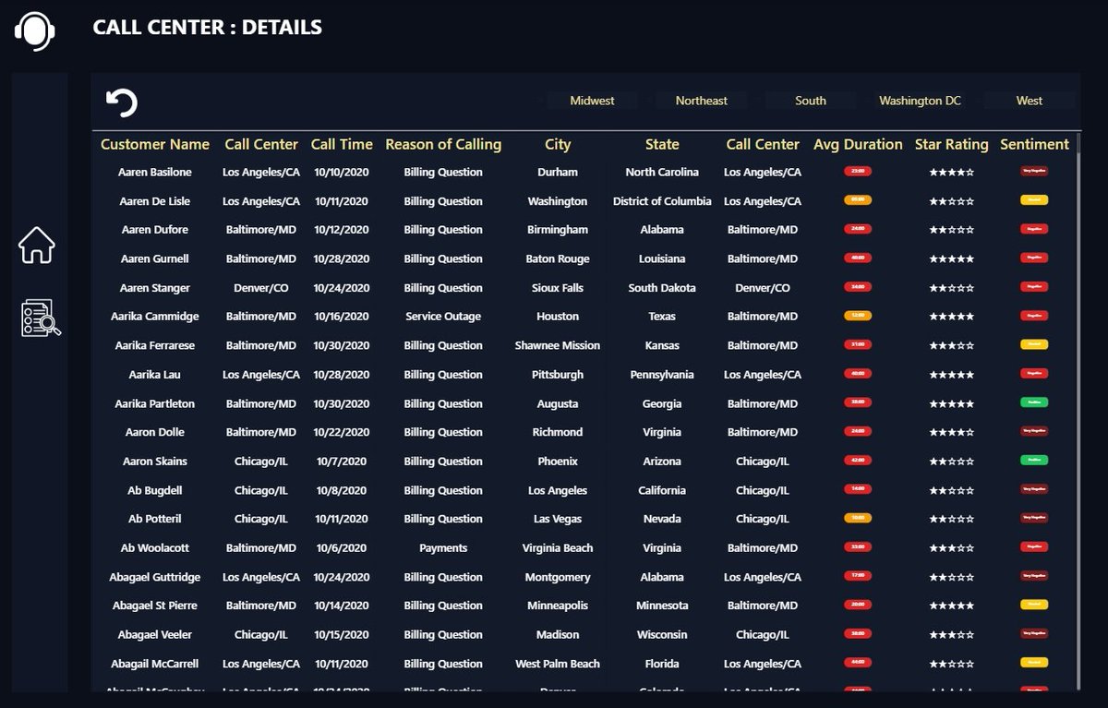The width and height of the screenshot is (1108, 708).
Task: Select customer name Abagael Veeler
Action: pos(155,635)
